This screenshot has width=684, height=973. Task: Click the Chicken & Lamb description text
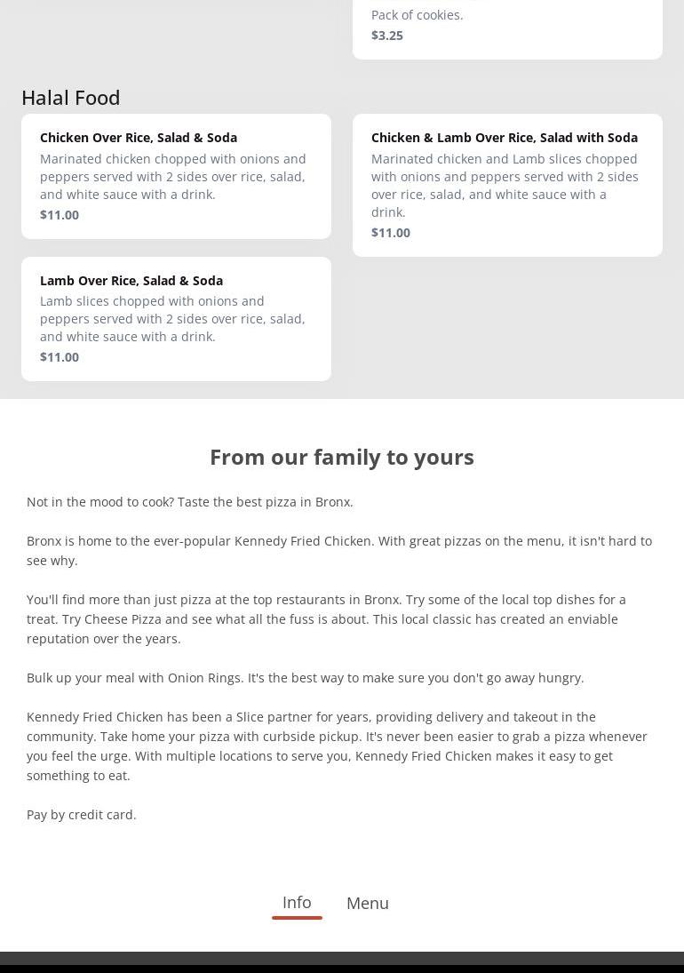click(504, 186)
